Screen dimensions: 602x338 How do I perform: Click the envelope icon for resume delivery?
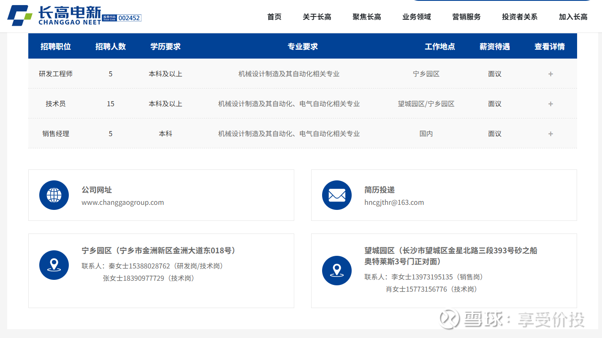tap(336, 195)
